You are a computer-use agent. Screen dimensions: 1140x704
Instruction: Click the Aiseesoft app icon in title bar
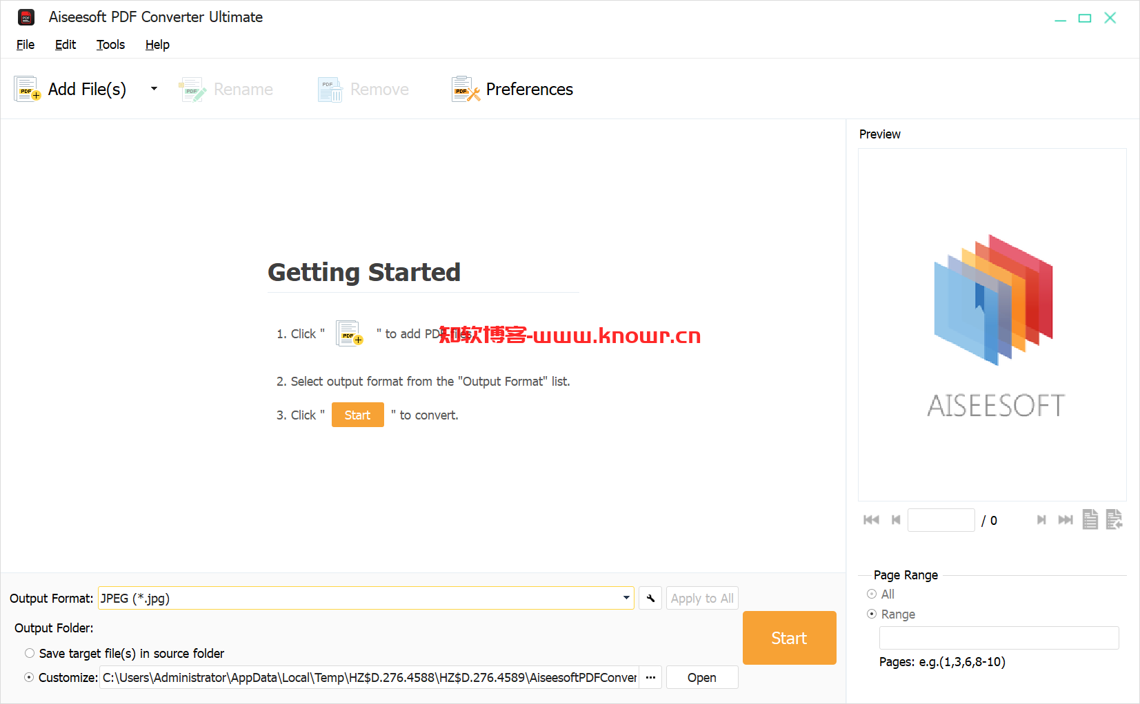[x=26, y=17]
